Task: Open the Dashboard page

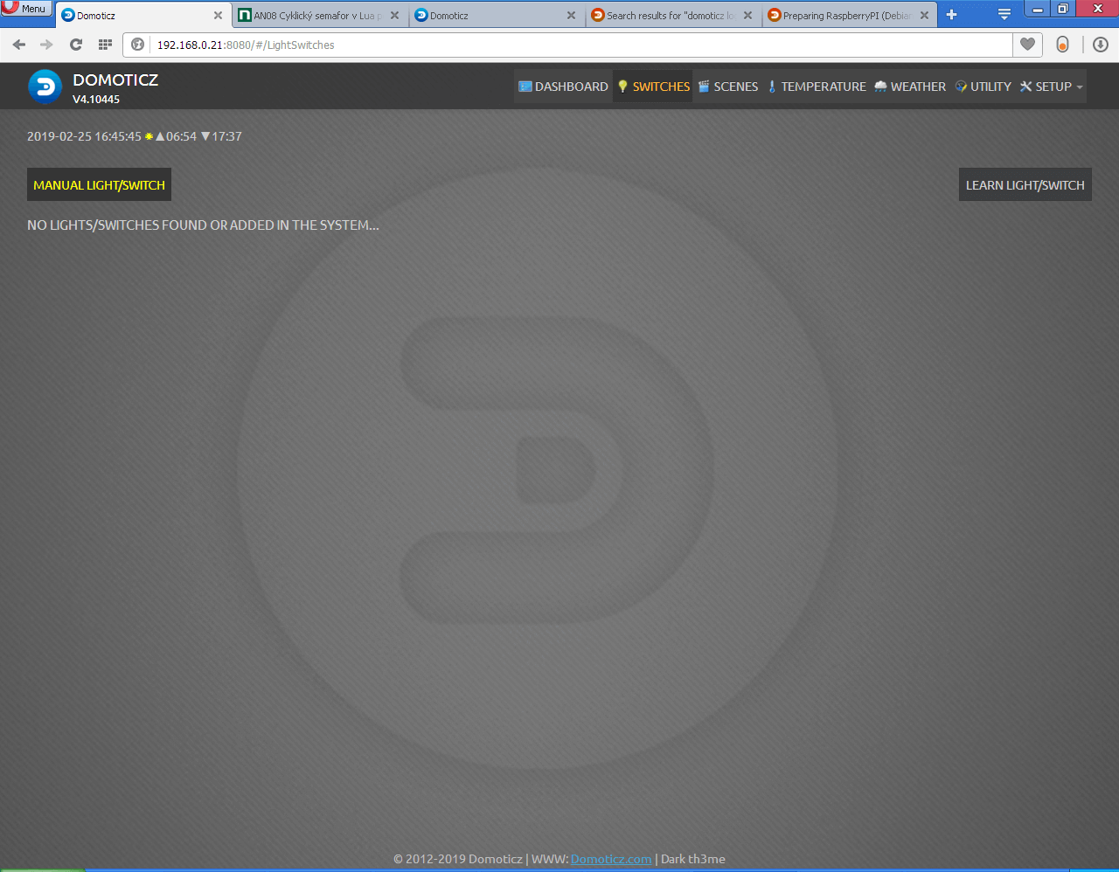Action: tap(563, 87)
